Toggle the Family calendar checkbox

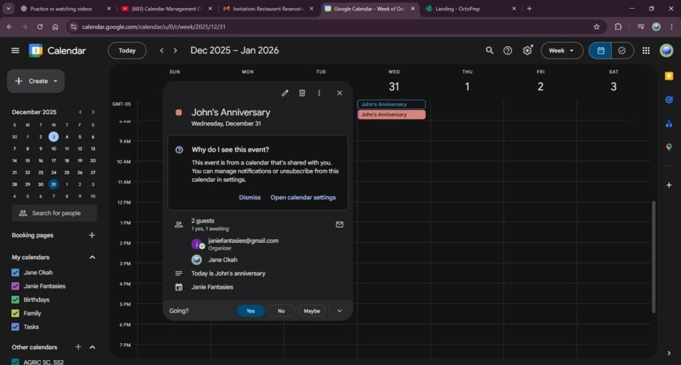[15, 313]
